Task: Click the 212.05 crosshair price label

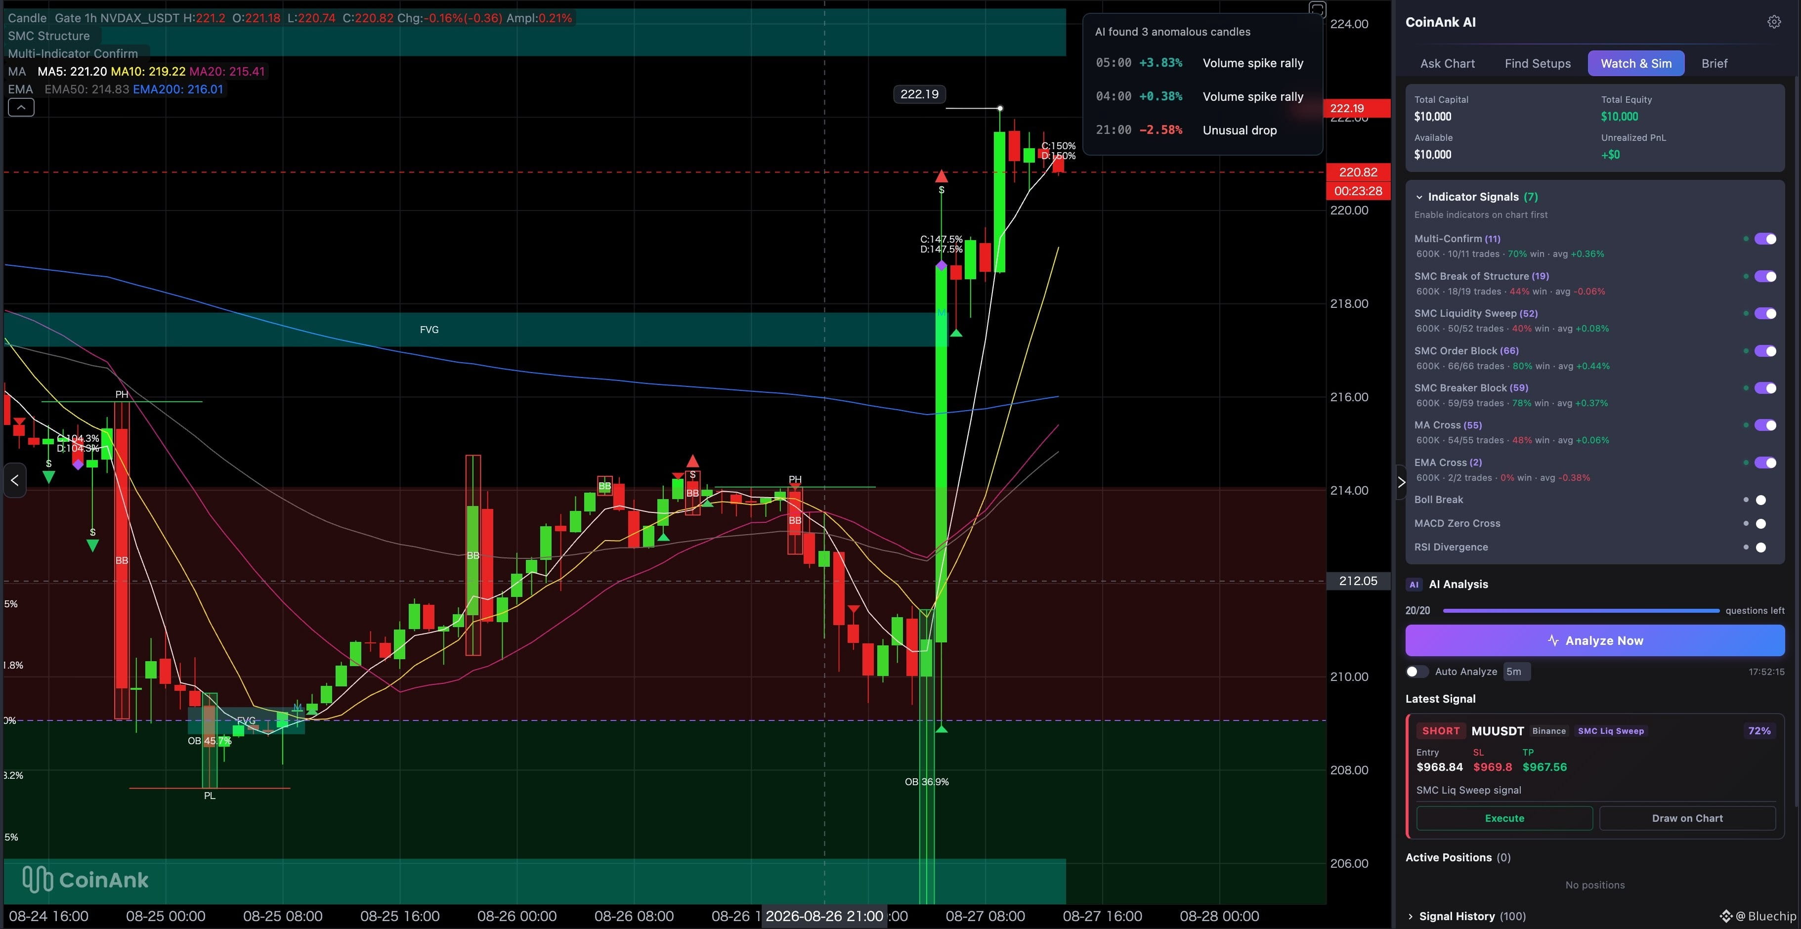Action: coord(1358,581)
